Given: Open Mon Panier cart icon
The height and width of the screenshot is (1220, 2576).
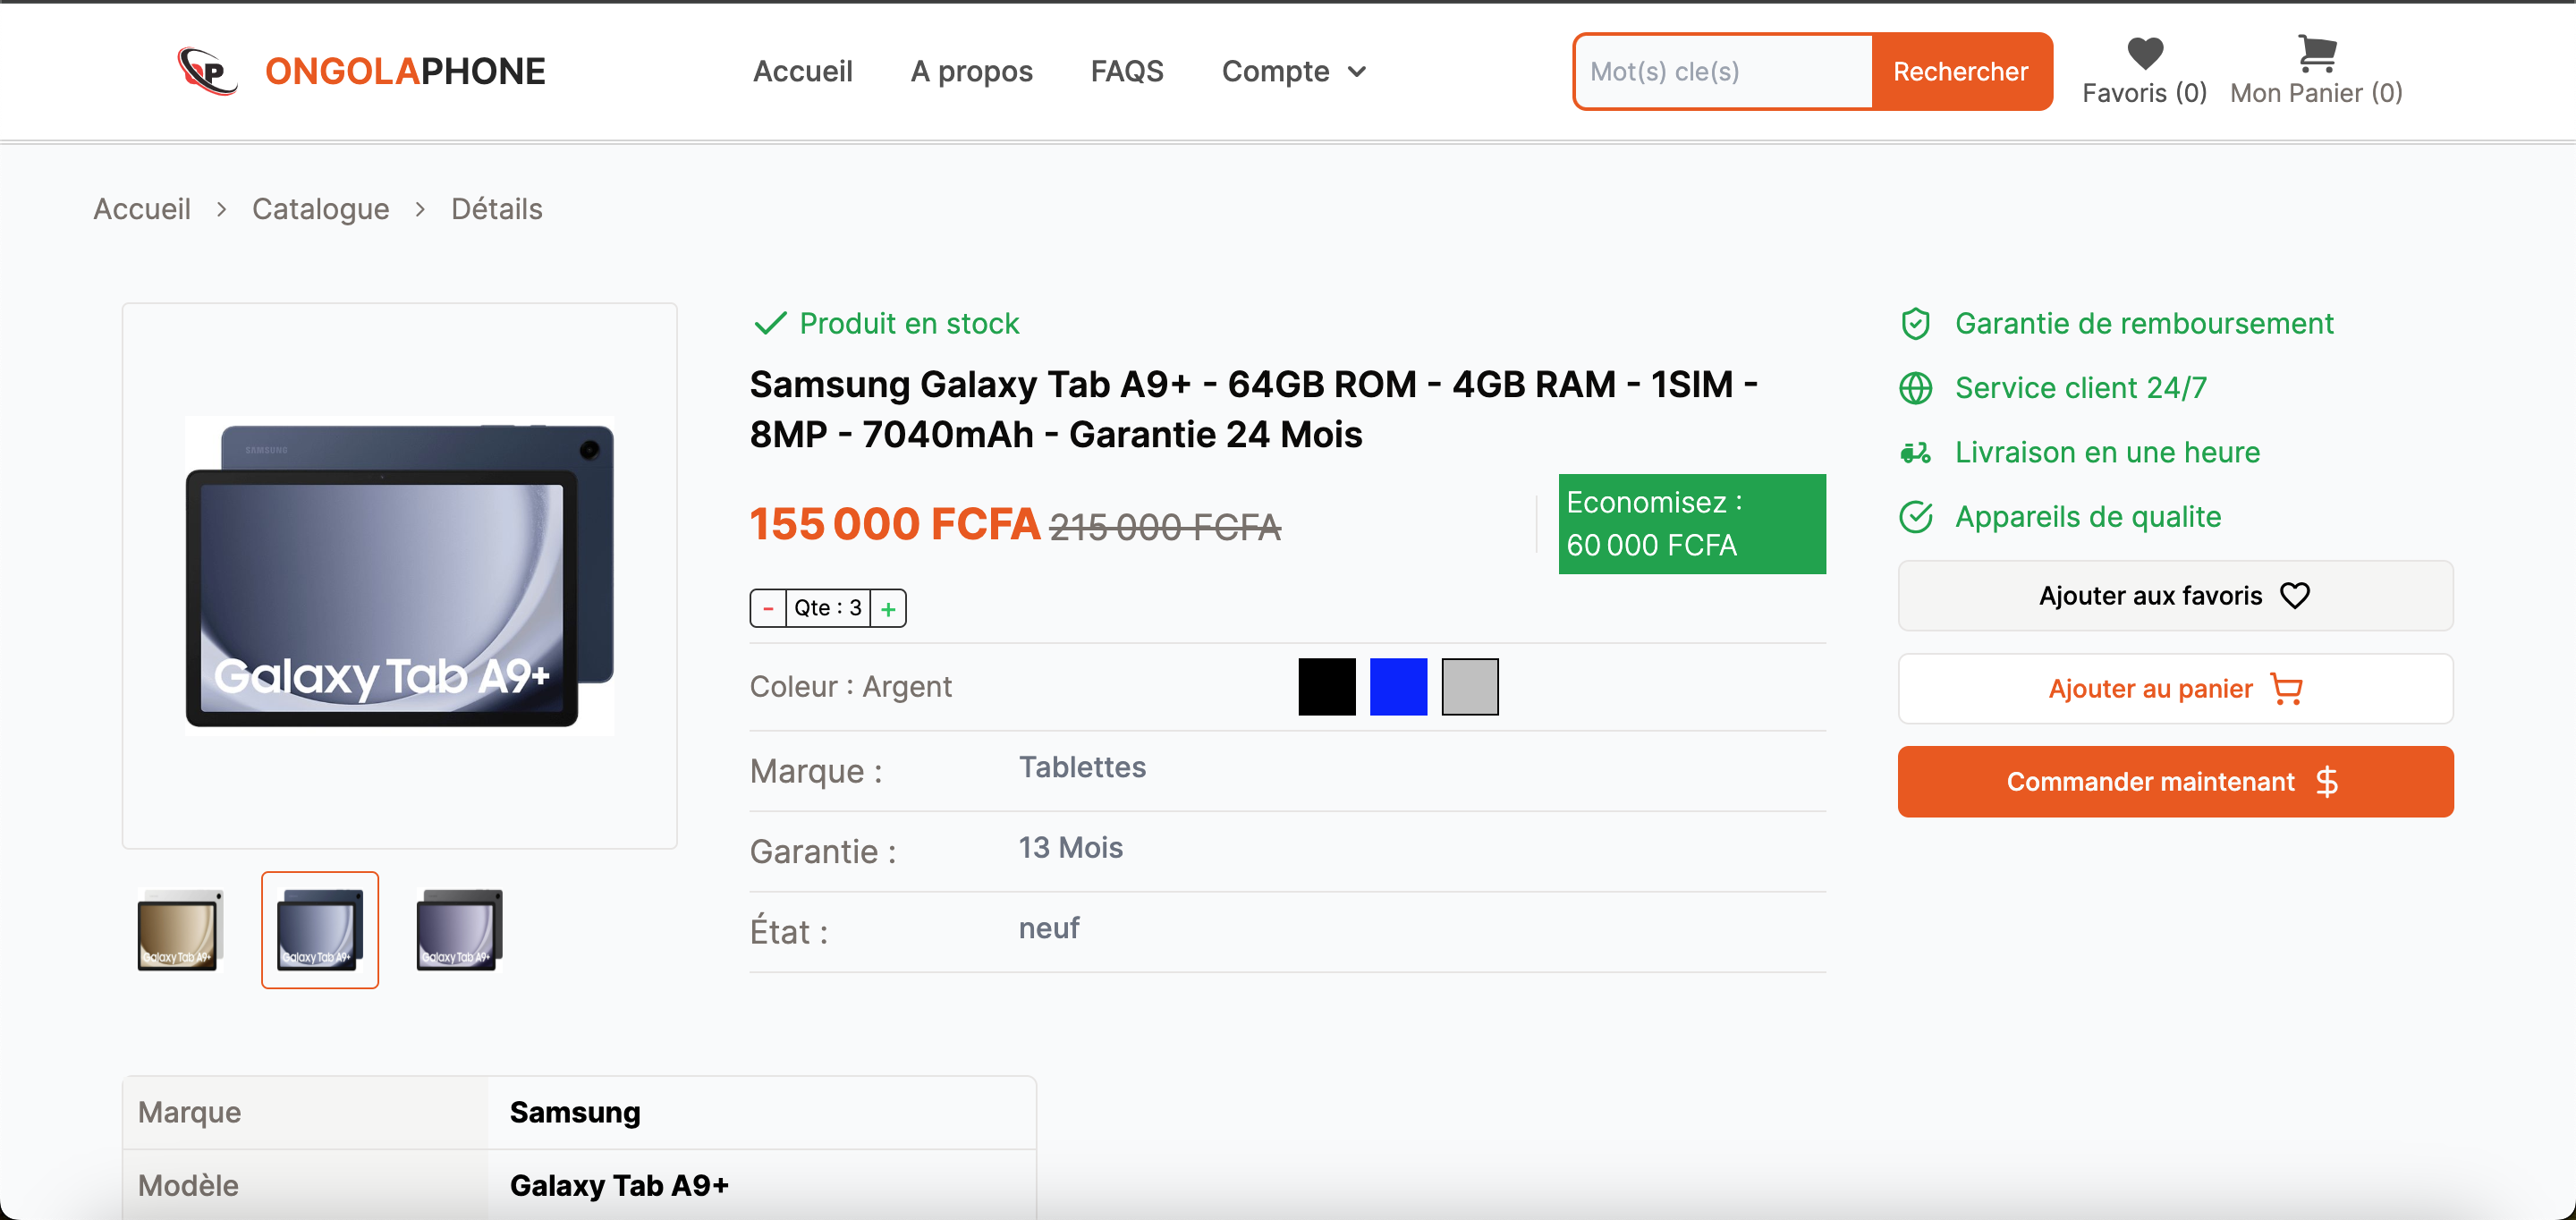Looking at the screenshot, I should [x=2316, y=53].
